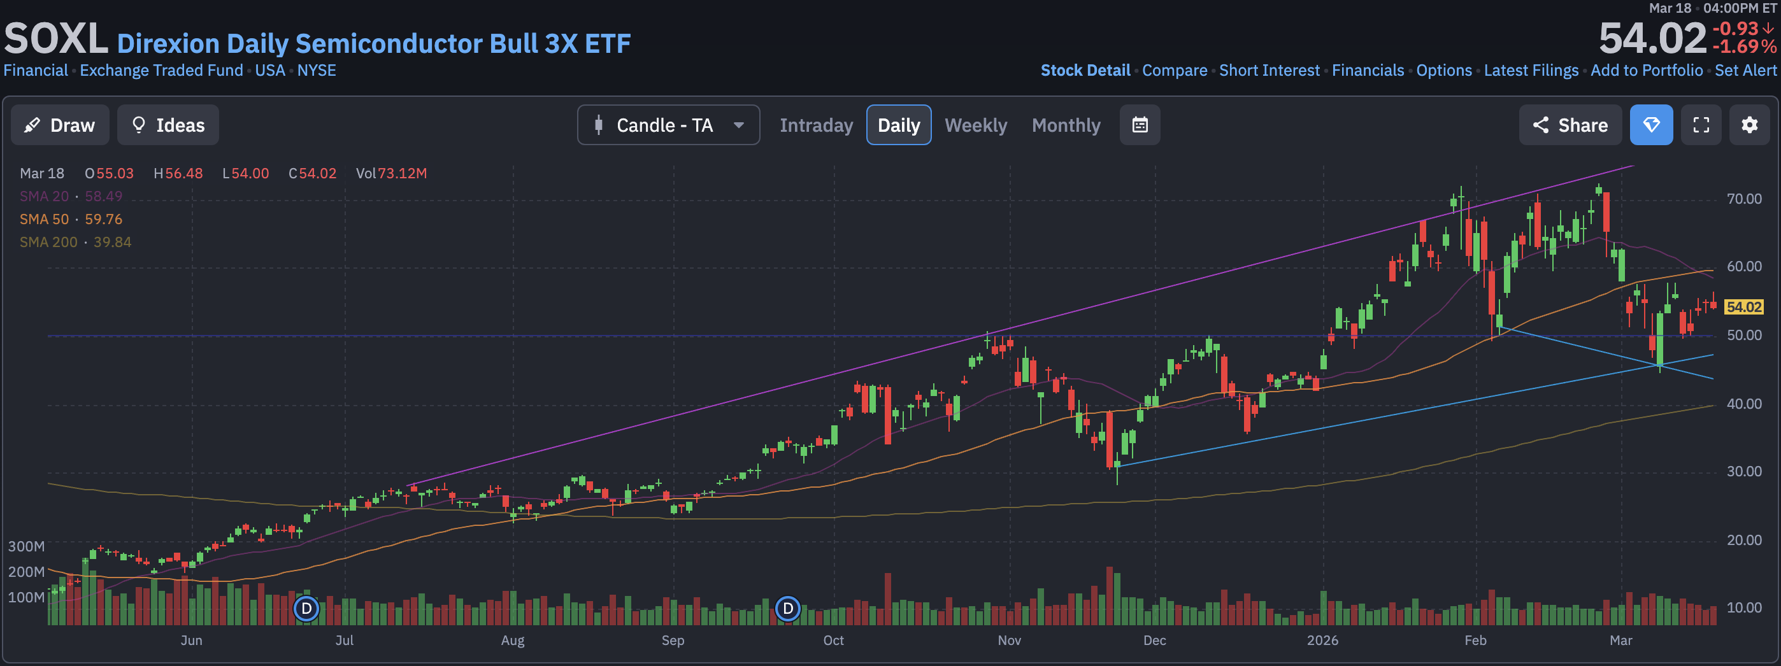Select the Daily timeframe tab
This screenshot has width=1781, height=666.
[x=899, y=125]
